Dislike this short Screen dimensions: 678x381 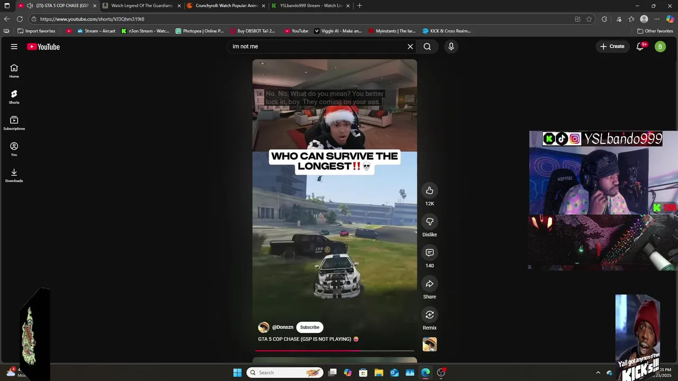click(x=430, y=222)
